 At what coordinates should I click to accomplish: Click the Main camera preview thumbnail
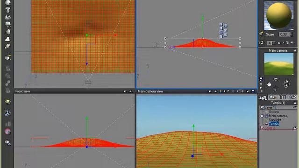point(279,64)
